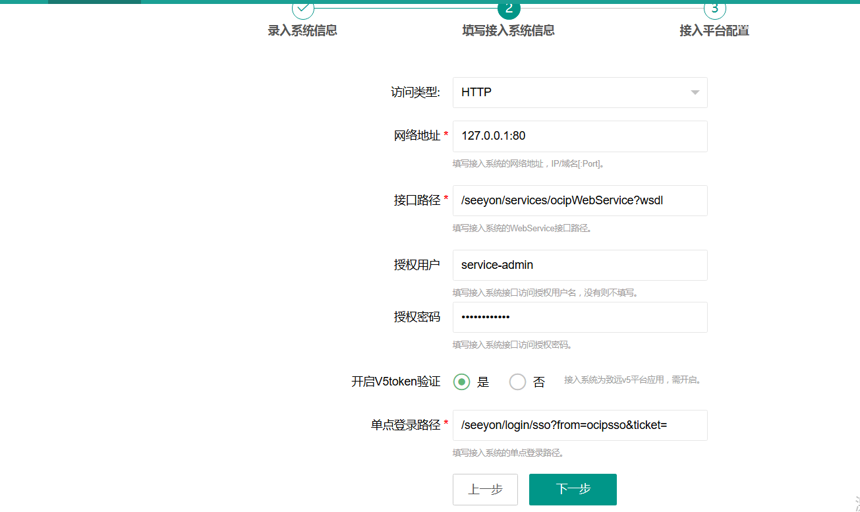Proceed with the 下一步 button
Image resolution: width=860 pixels, height=512 pixels.
pyautogui.click(x=573, y=490)
